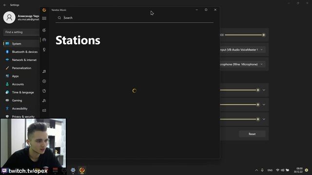Click the first app volume slider below the Microphone dropdown

point(240,90)
